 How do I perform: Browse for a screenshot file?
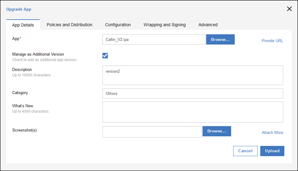[x=217, y=131]
